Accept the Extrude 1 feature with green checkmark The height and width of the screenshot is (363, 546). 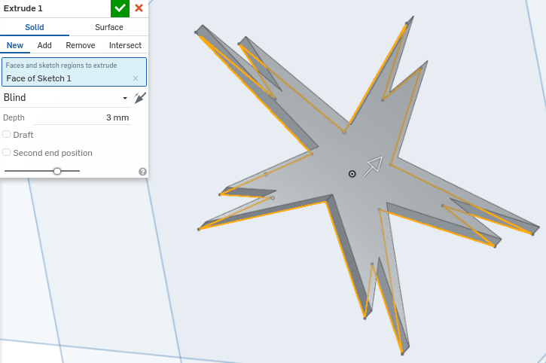coord(120,8)
